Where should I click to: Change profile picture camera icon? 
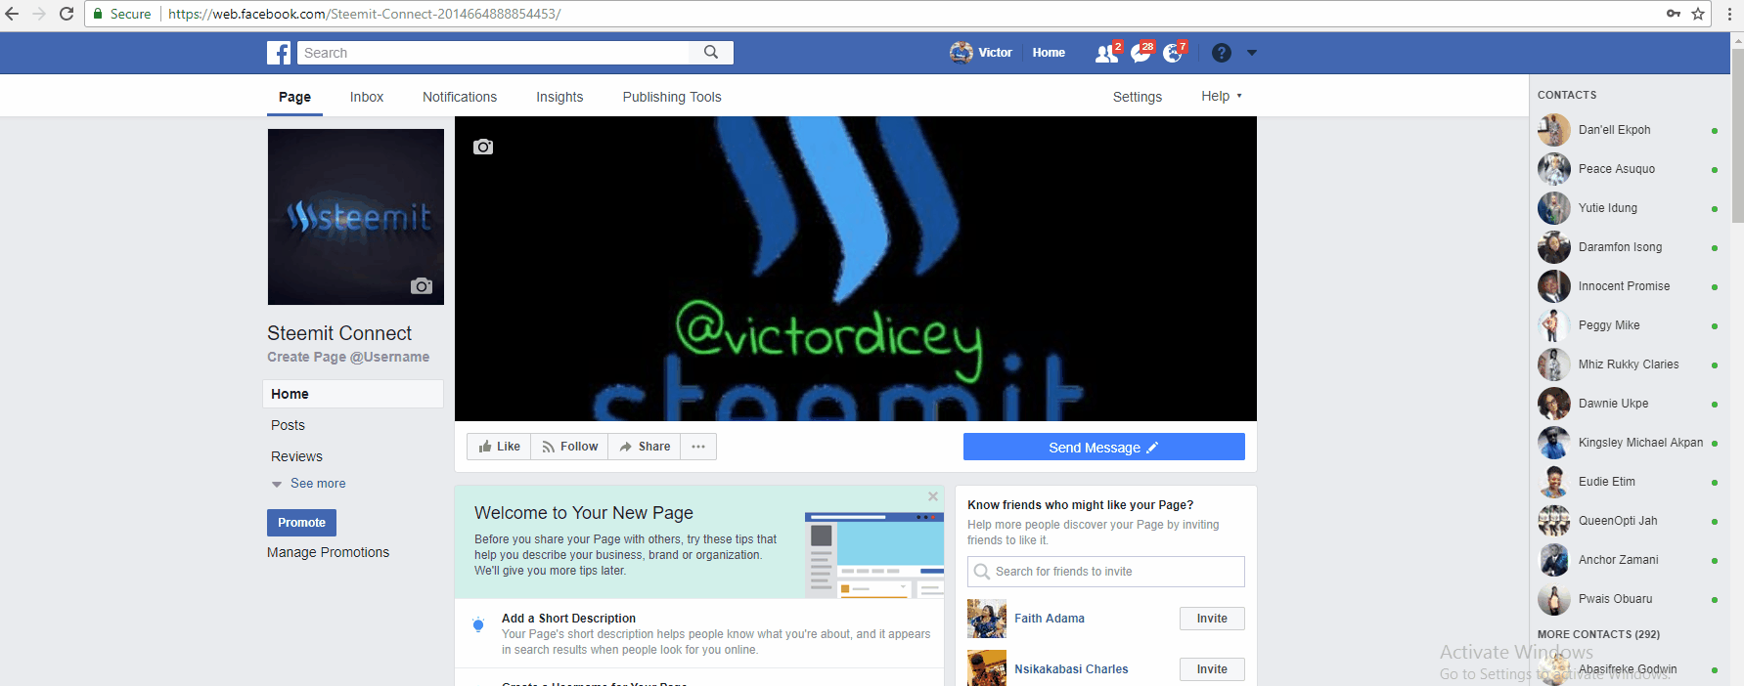point(422,286)
